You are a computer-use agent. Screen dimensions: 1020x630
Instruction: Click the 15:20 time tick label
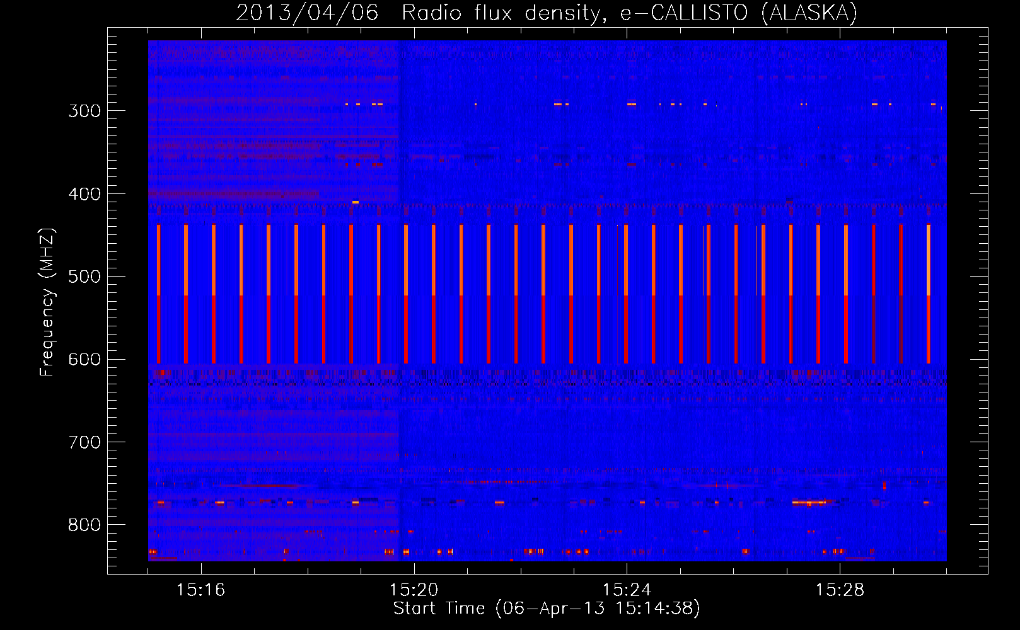point(414,590)
